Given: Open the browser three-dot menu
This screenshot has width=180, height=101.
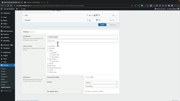Looking at the screenshot, I should [178, 6].
